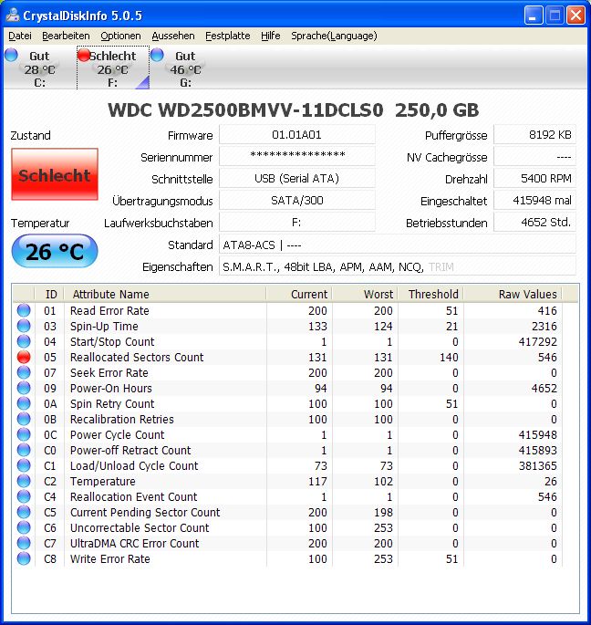Click the ID column header
This screenshot has height=625, width=591.
tap(50, 294)
